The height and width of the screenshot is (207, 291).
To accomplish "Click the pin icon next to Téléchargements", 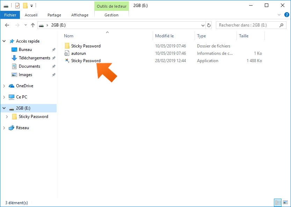I will tap(54, 58).
